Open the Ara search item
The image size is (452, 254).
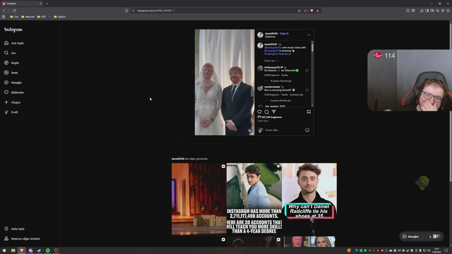pos(10,53)
